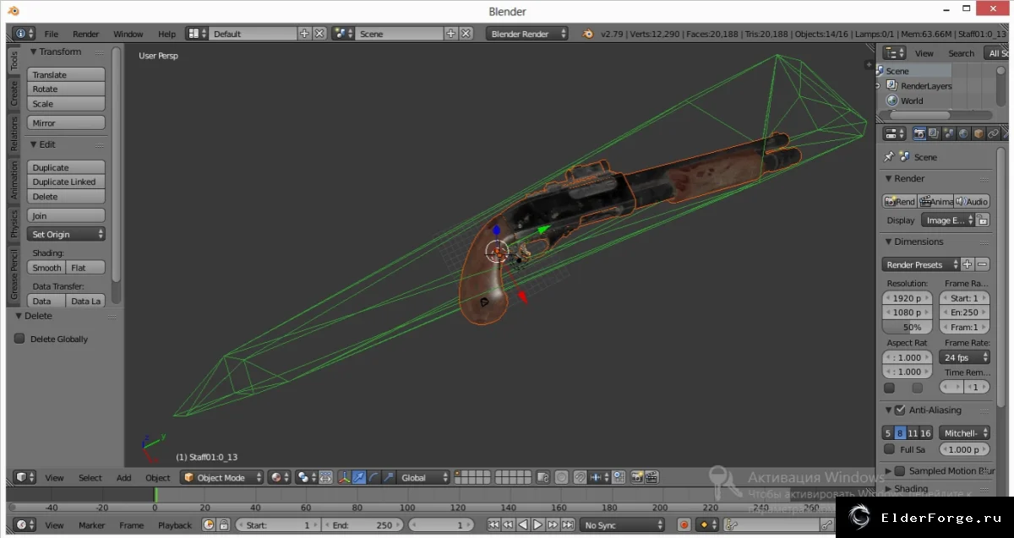Open the Blender Render engine dropdown
The width and height of the screenshot is (1014, 538).
click(x=529, y=34)
